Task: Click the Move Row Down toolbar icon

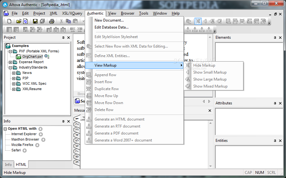Action: tap(256, 21)
